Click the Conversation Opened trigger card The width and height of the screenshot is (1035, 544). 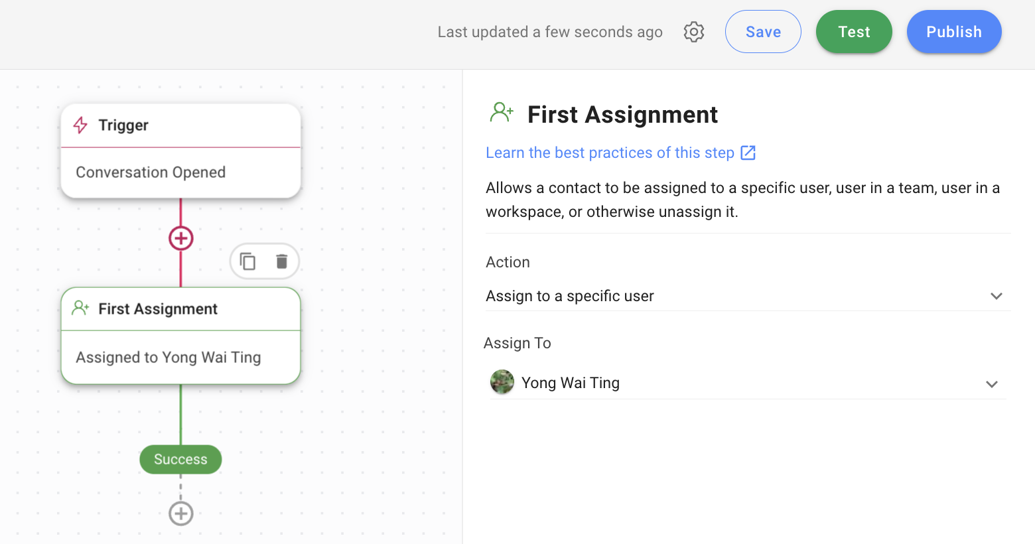click(x=180, y=172)
